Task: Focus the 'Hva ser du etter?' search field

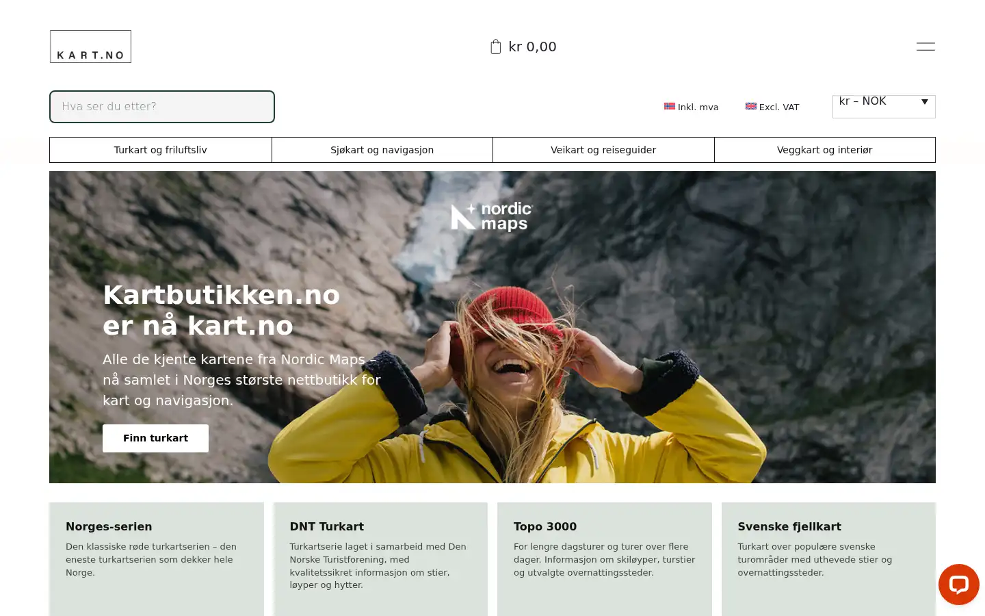Action: [162, 107]
